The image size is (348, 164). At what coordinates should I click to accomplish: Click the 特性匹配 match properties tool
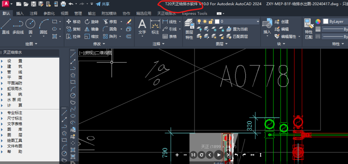309,29
